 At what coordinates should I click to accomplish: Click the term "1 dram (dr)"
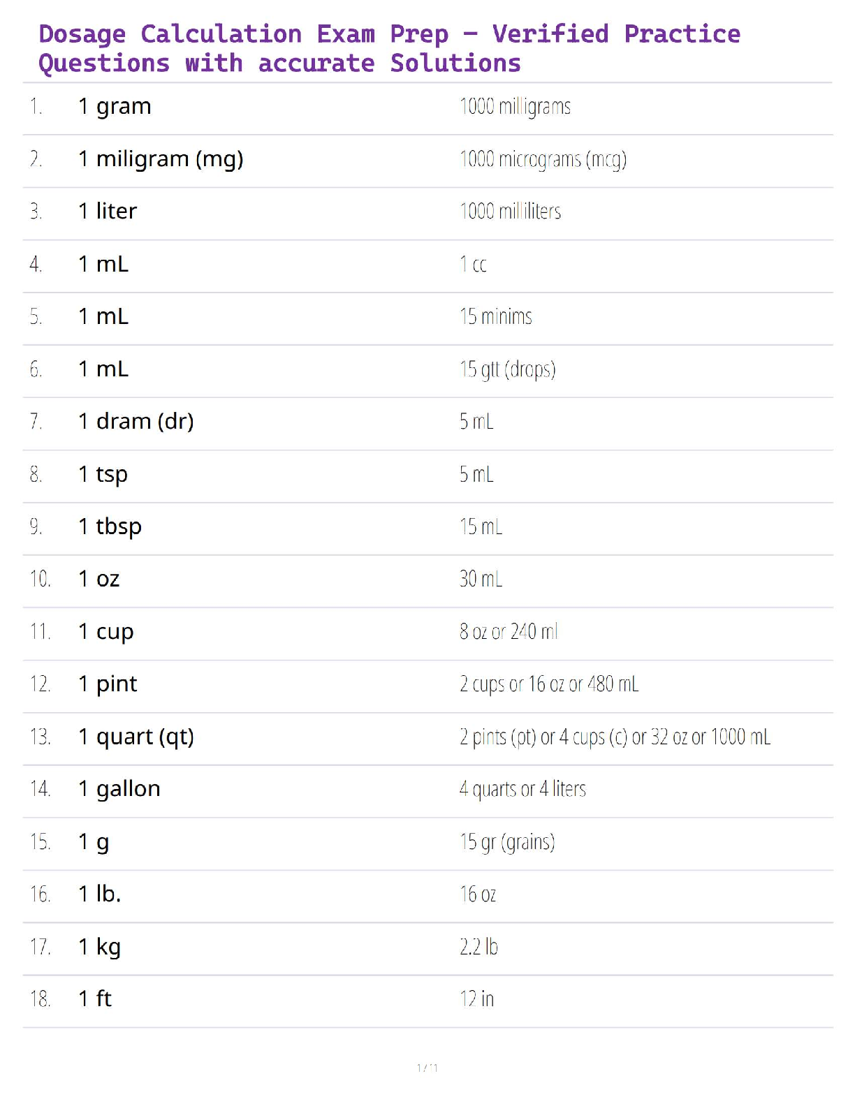point(136,422)
